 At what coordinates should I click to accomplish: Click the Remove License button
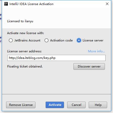[x=21, y=105]
